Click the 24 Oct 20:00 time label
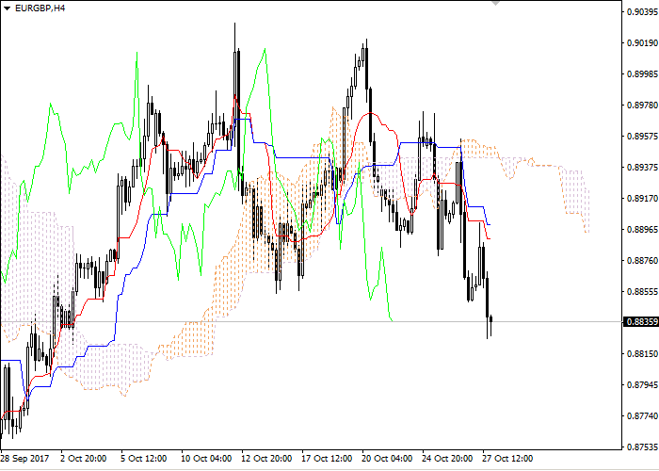This screenshot has height=471, width=659. (447, 459)
